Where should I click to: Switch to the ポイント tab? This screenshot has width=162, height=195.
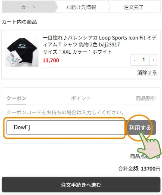(x=81, y=98)
